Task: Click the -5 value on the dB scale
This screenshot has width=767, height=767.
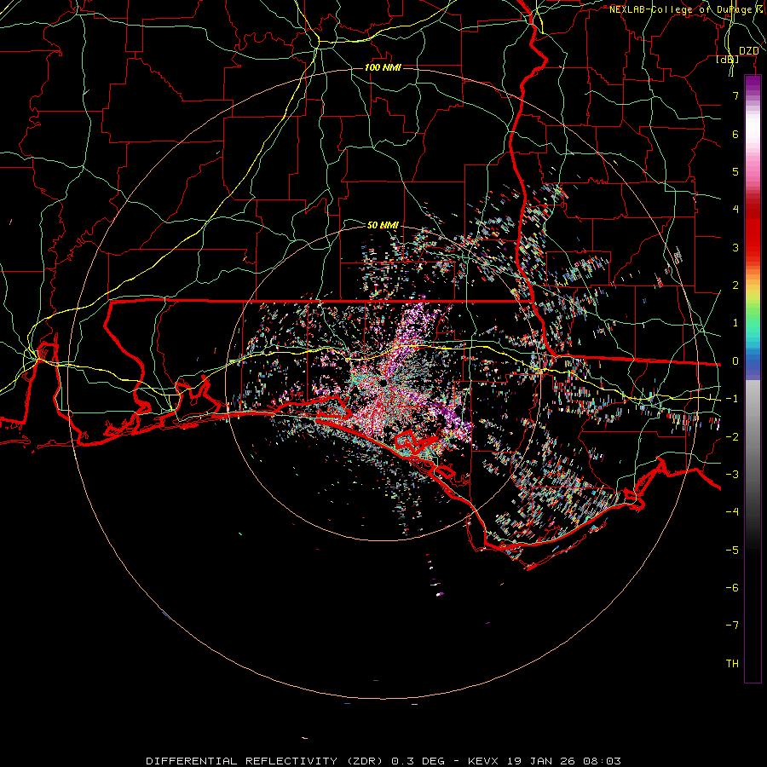Action: coord(732,551)
